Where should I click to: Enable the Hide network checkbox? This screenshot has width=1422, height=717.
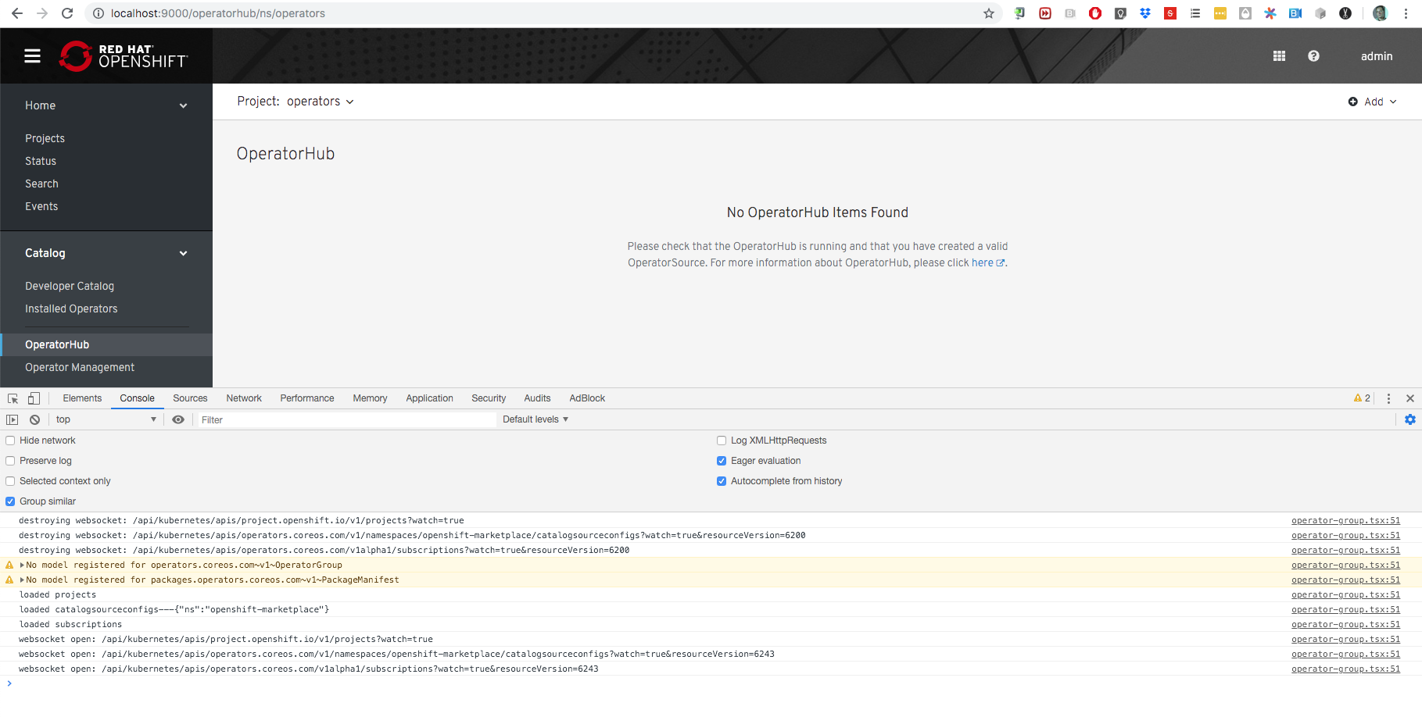(9, 440)
